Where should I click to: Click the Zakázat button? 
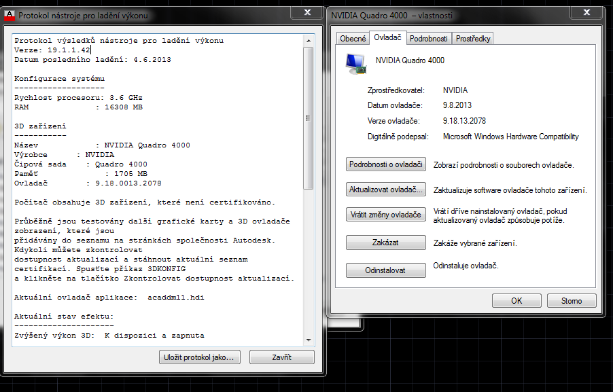click(386, 243)
